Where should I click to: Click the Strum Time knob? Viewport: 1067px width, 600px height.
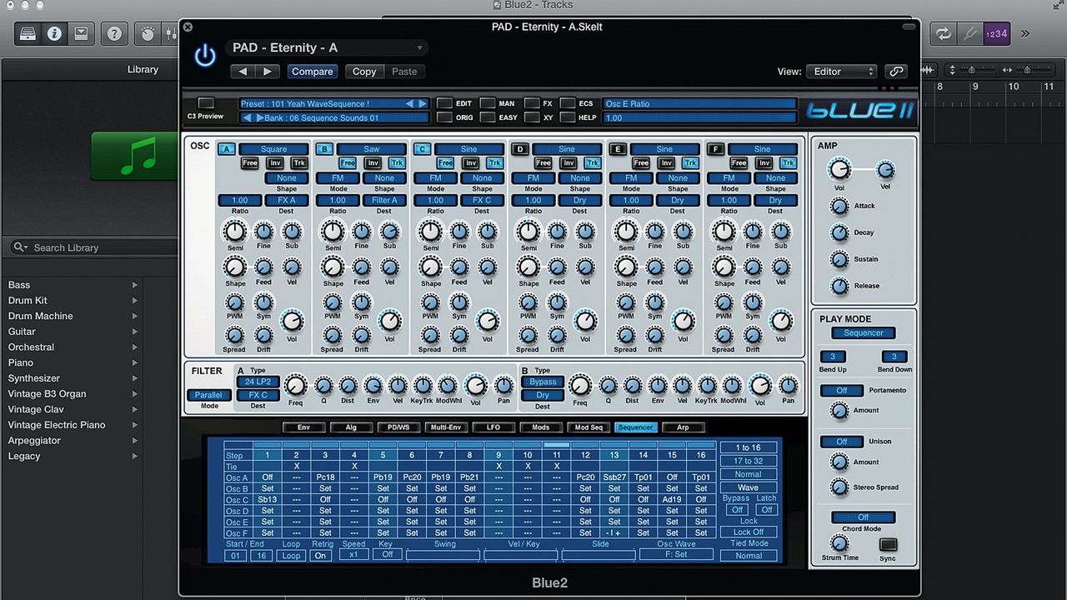click(x=839, y=543)
